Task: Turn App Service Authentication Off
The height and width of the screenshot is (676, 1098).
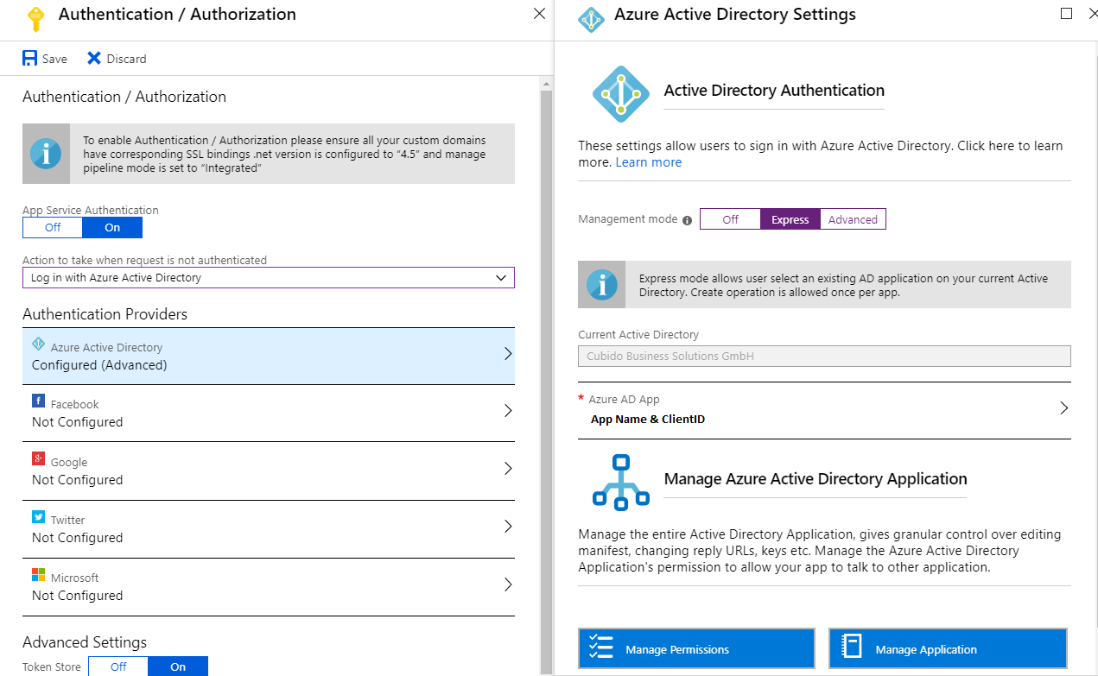Action: (x=53, y=228)
